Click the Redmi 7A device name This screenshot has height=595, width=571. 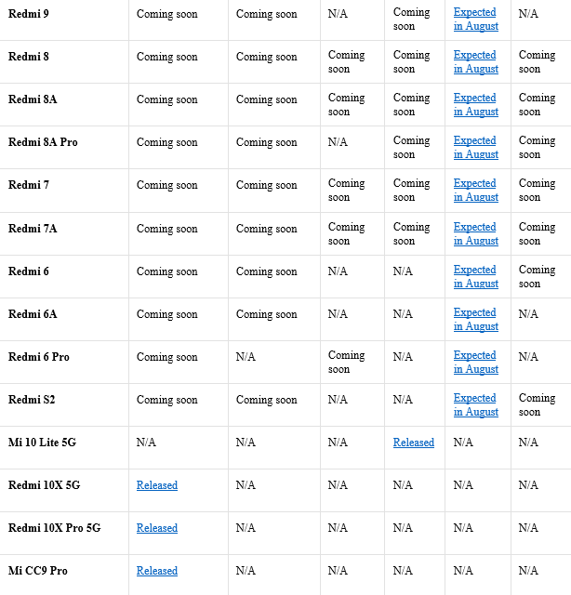(33, 229)
